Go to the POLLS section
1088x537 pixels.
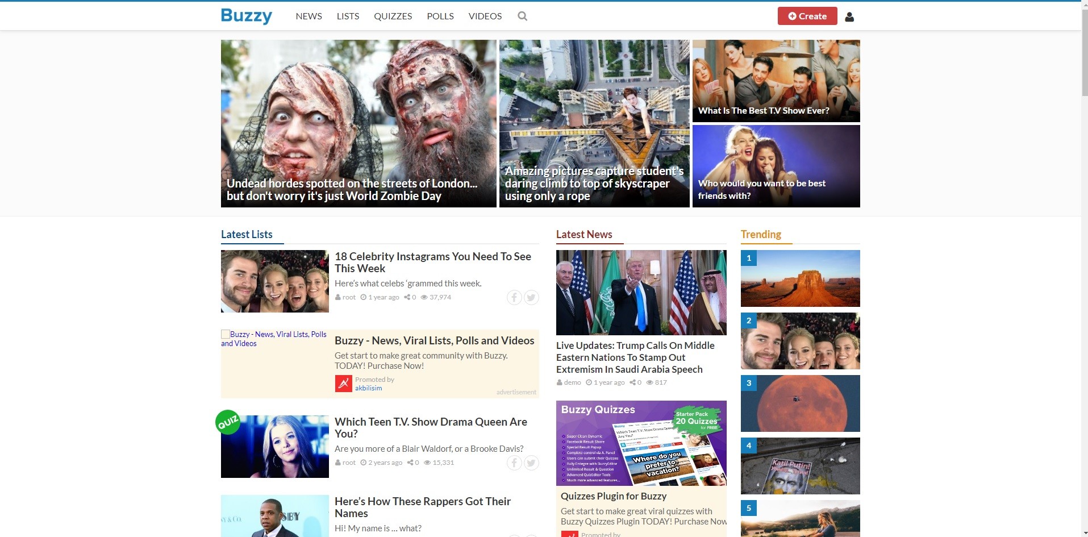pyautogui.click(x=440, y=16)
